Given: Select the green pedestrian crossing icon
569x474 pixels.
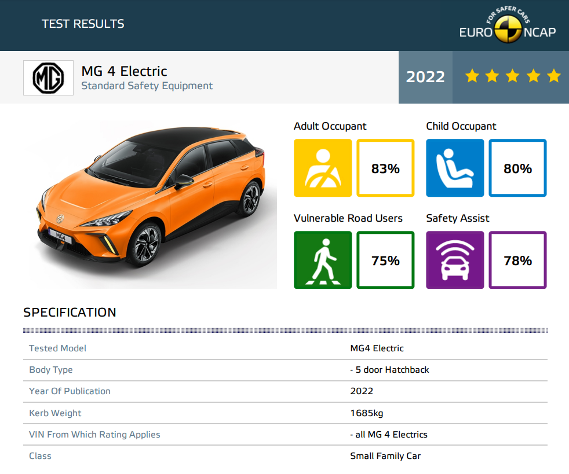Looking at the screenshot, I should pos(323,260).
